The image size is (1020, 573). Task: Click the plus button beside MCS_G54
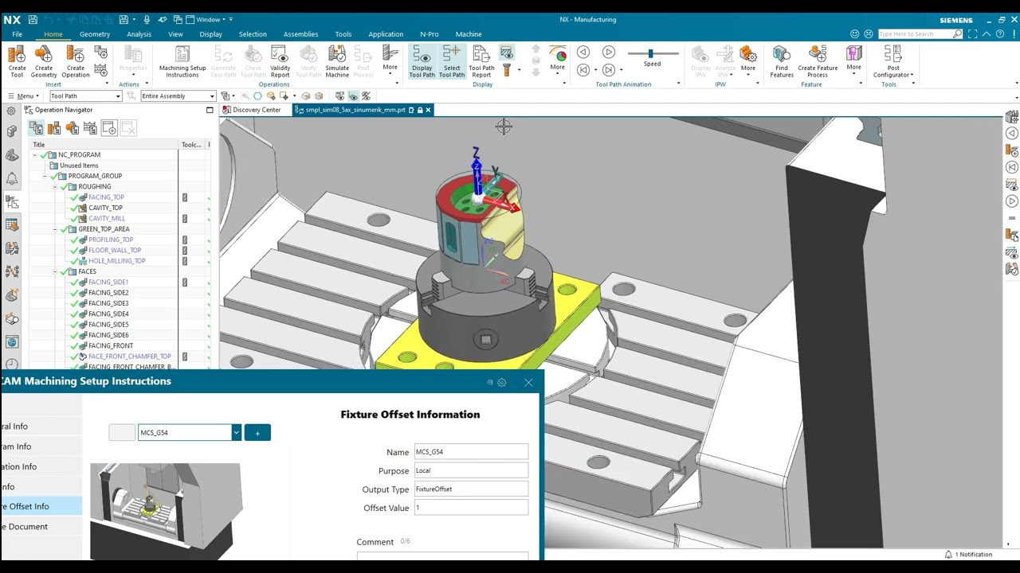tap(257, 432)
